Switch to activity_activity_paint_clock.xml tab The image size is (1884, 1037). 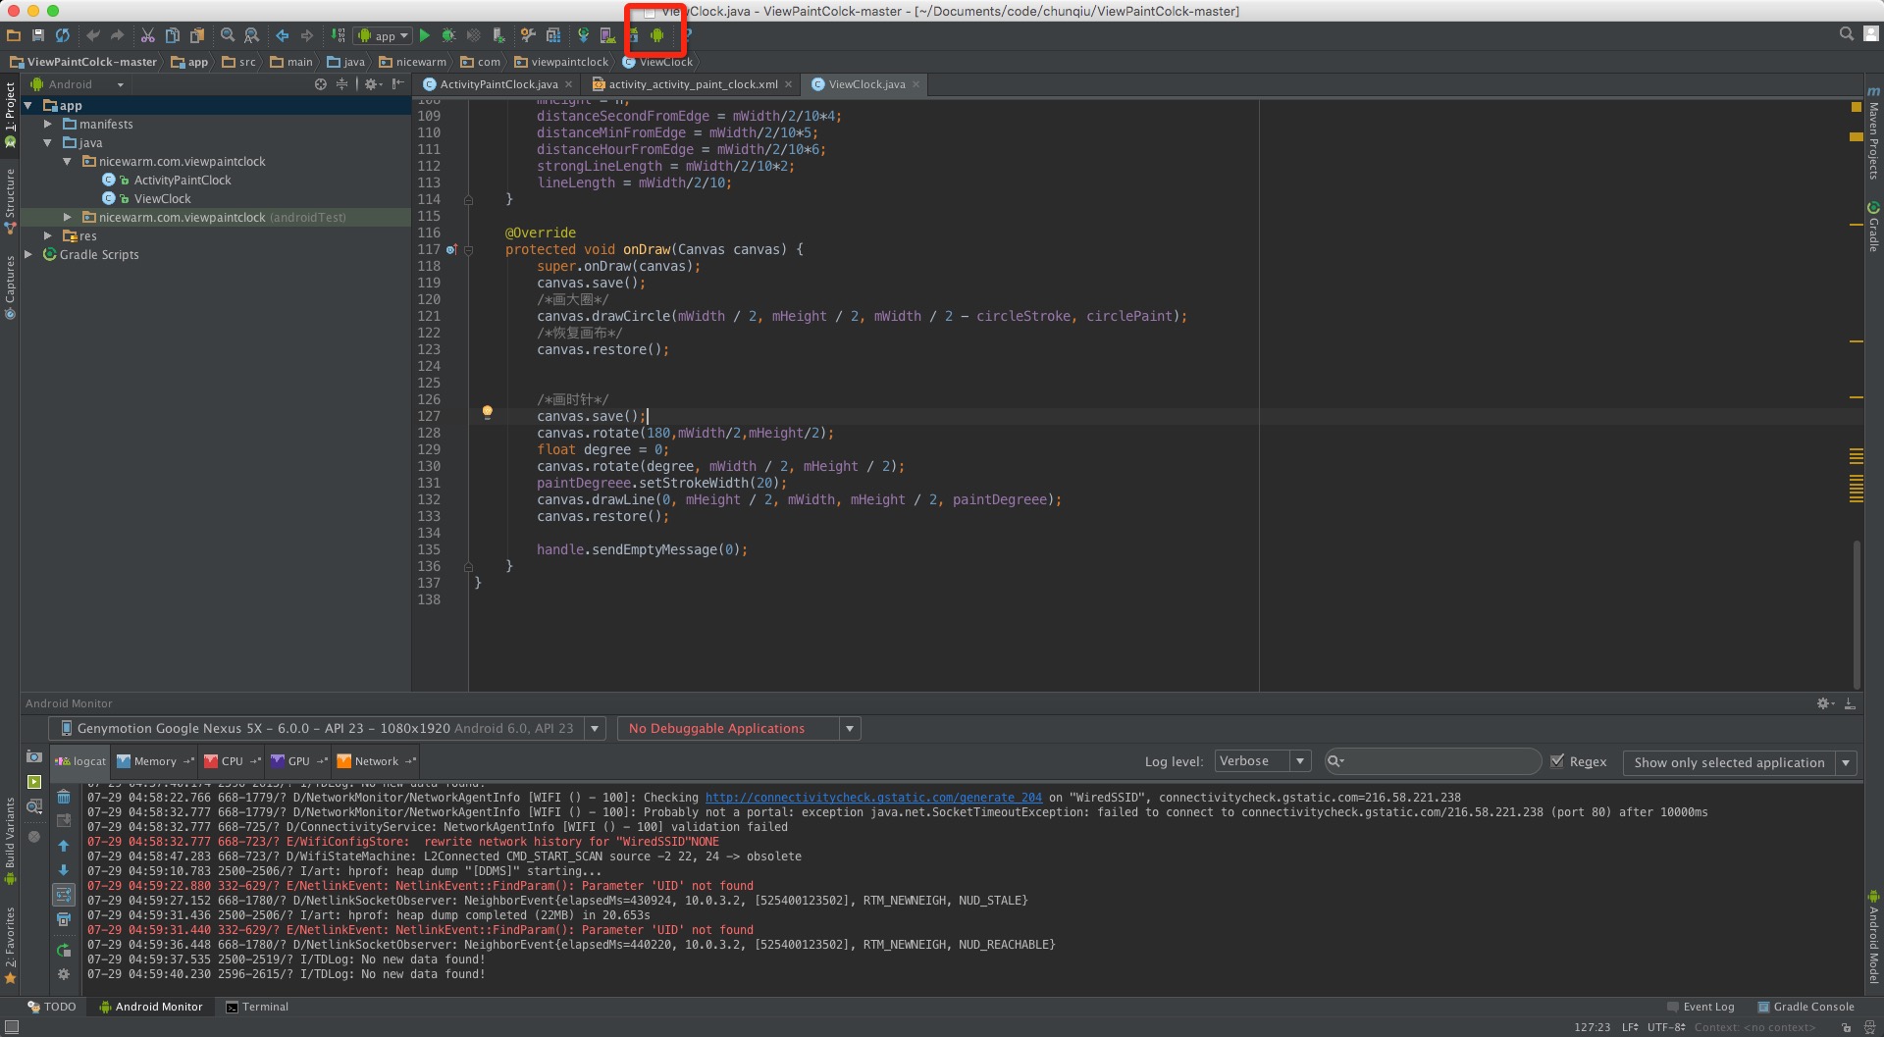693,84
